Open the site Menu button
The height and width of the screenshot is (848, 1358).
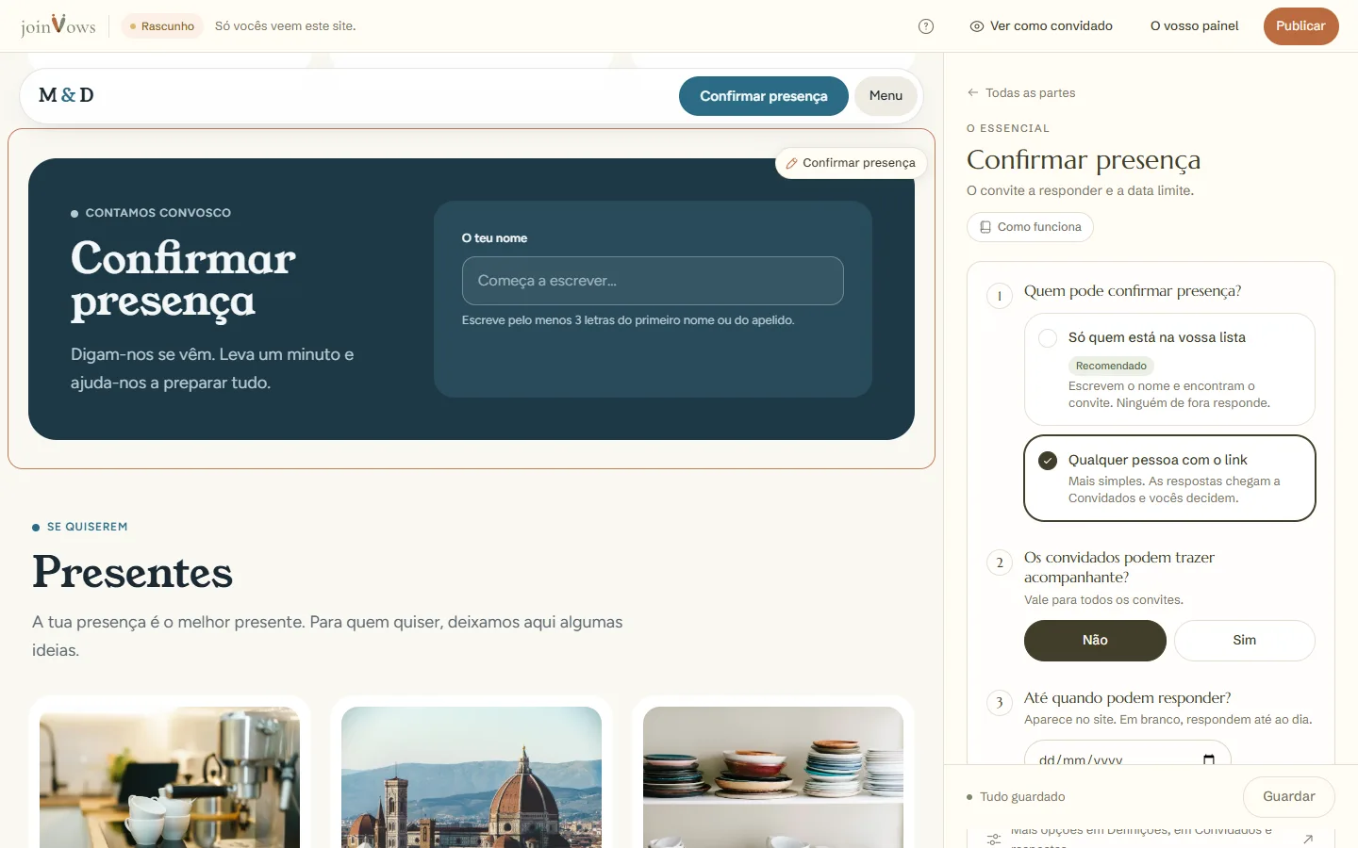(886, 96)
